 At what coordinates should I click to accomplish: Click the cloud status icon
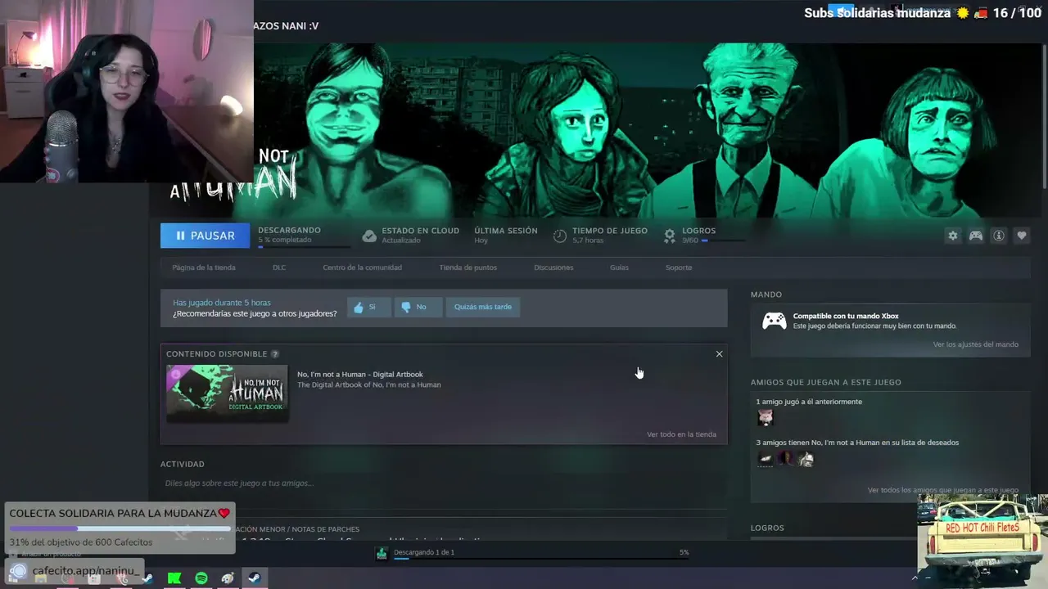click(369, 236)
